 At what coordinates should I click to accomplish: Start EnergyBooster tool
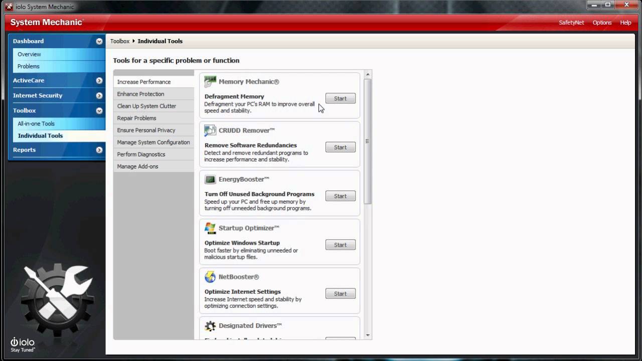coord(340,196)
